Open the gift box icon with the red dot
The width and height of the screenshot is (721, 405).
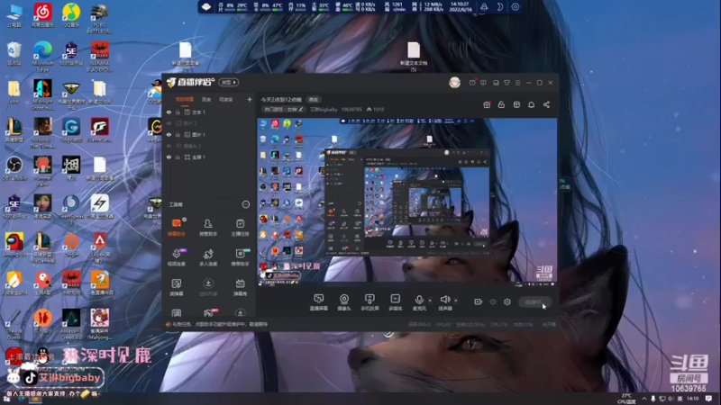click(x=487, y=104)
